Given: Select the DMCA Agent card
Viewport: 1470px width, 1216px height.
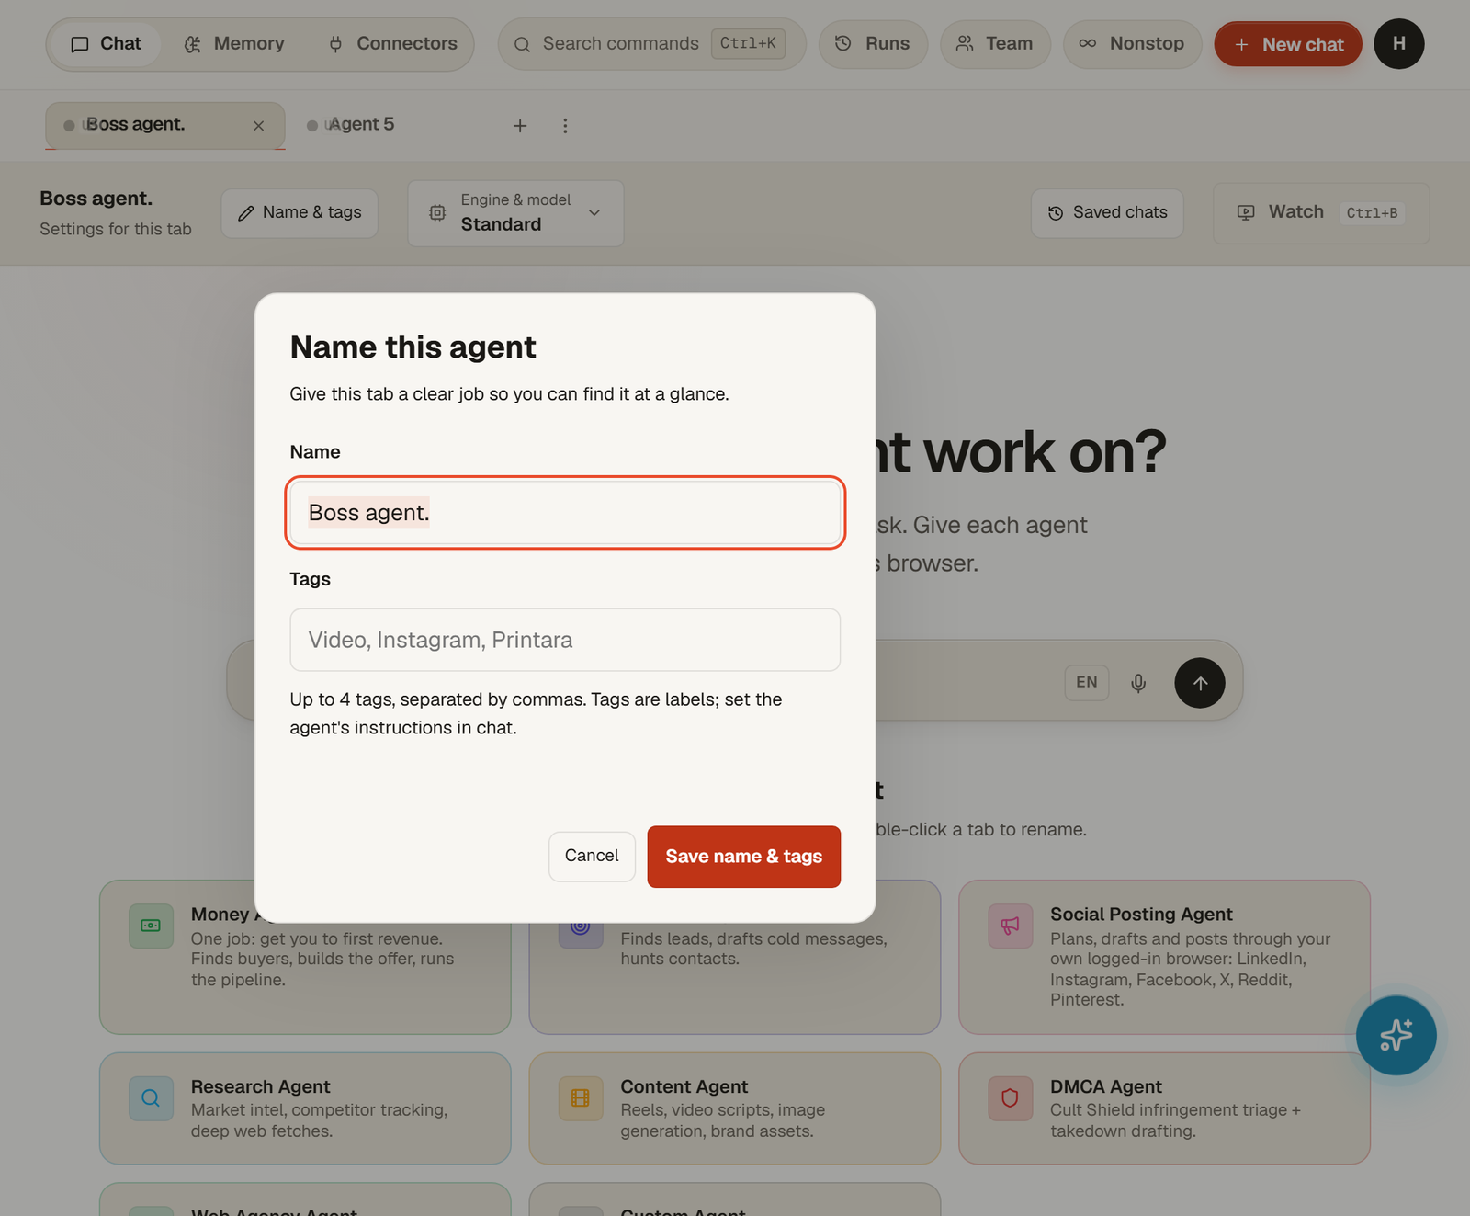Looking at the screenshot, I should pyautogui.click(x=1164, y=1108).
